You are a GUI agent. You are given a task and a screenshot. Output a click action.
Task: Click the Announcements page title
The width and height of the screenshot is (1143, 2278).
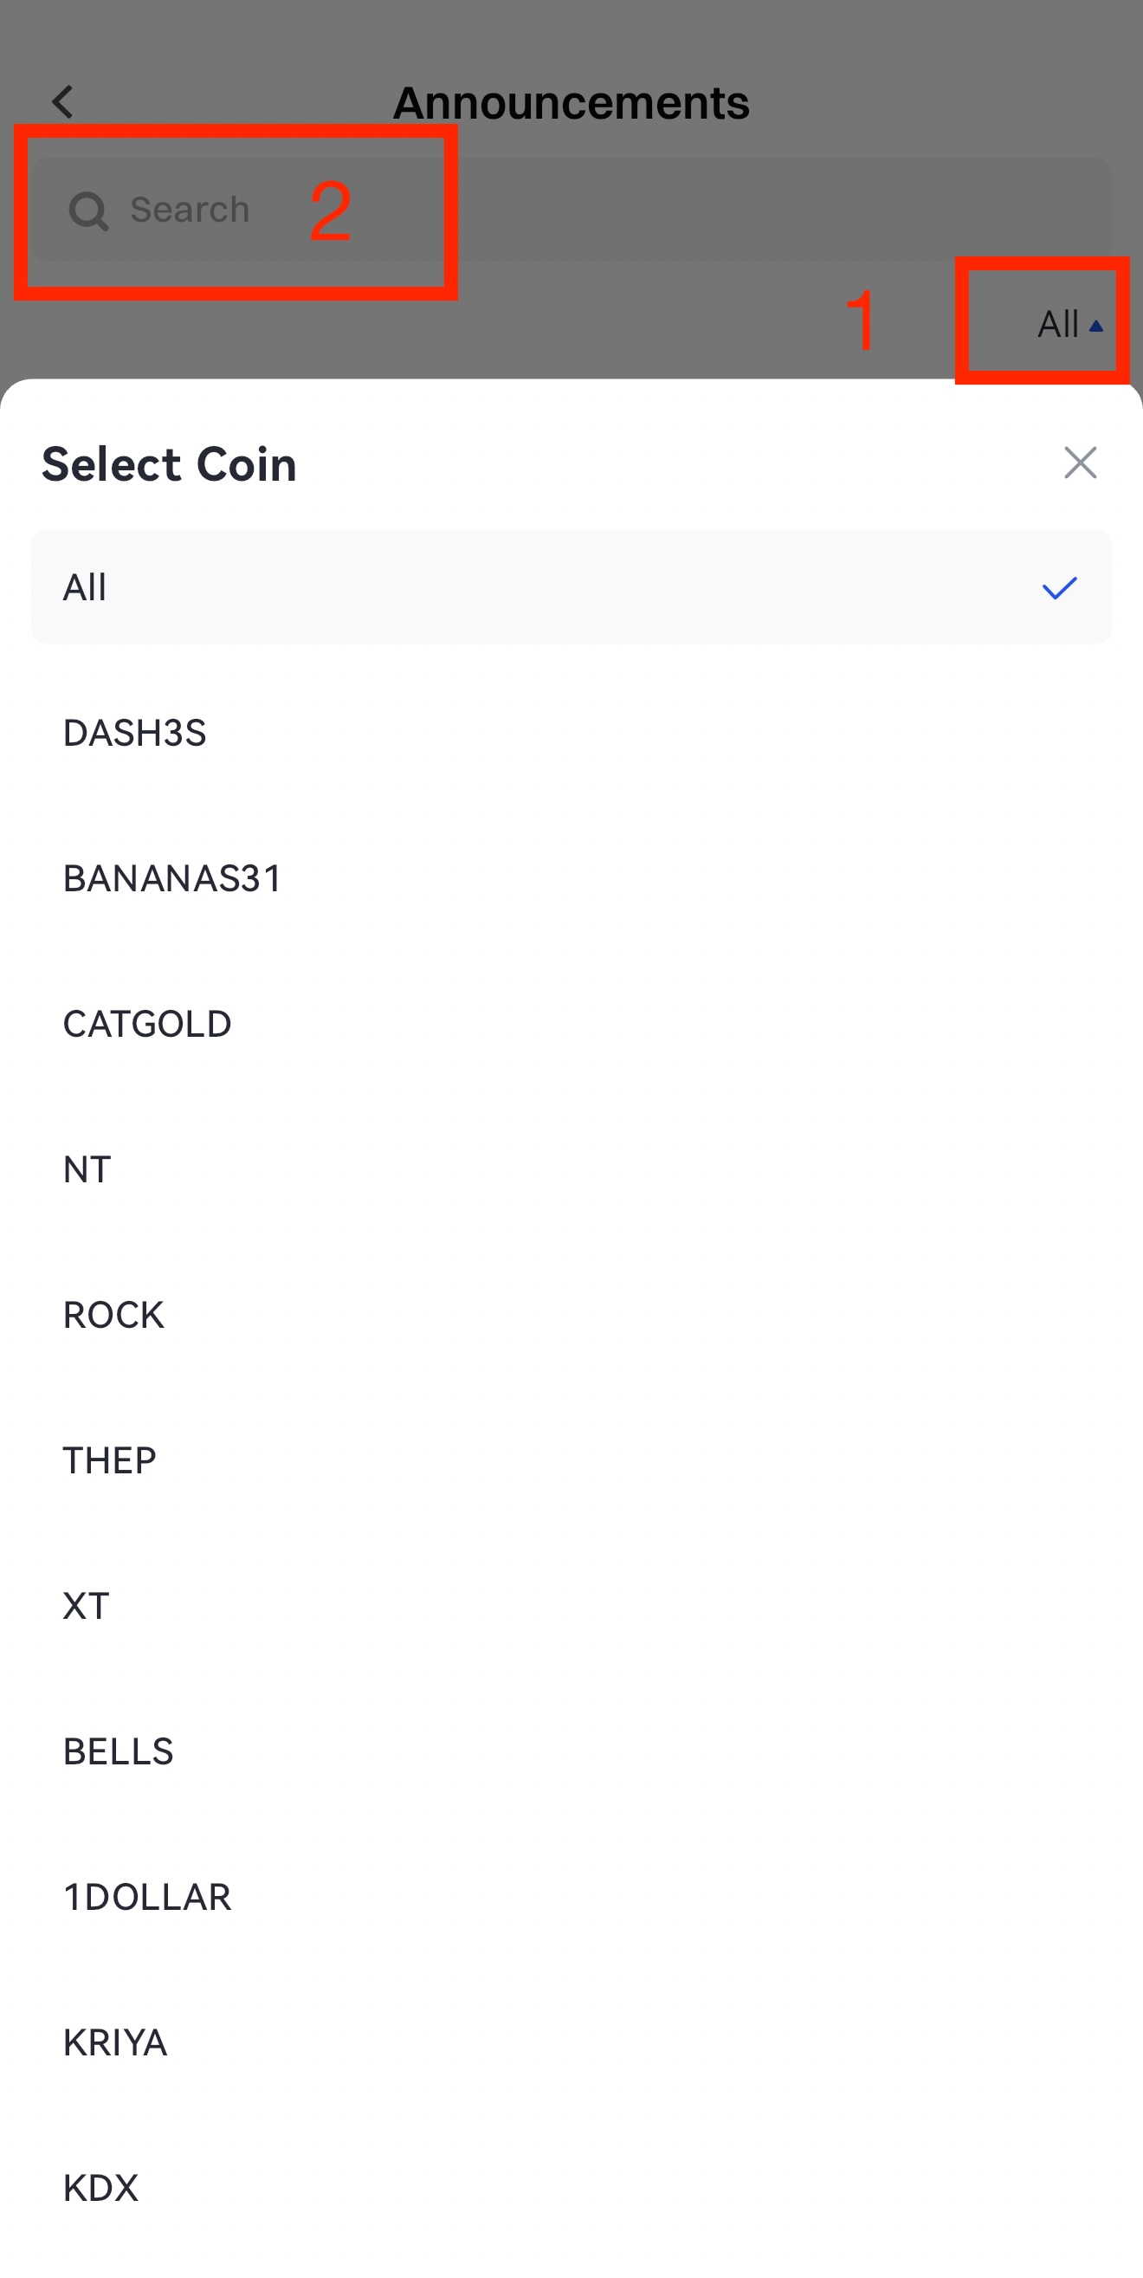571,102
